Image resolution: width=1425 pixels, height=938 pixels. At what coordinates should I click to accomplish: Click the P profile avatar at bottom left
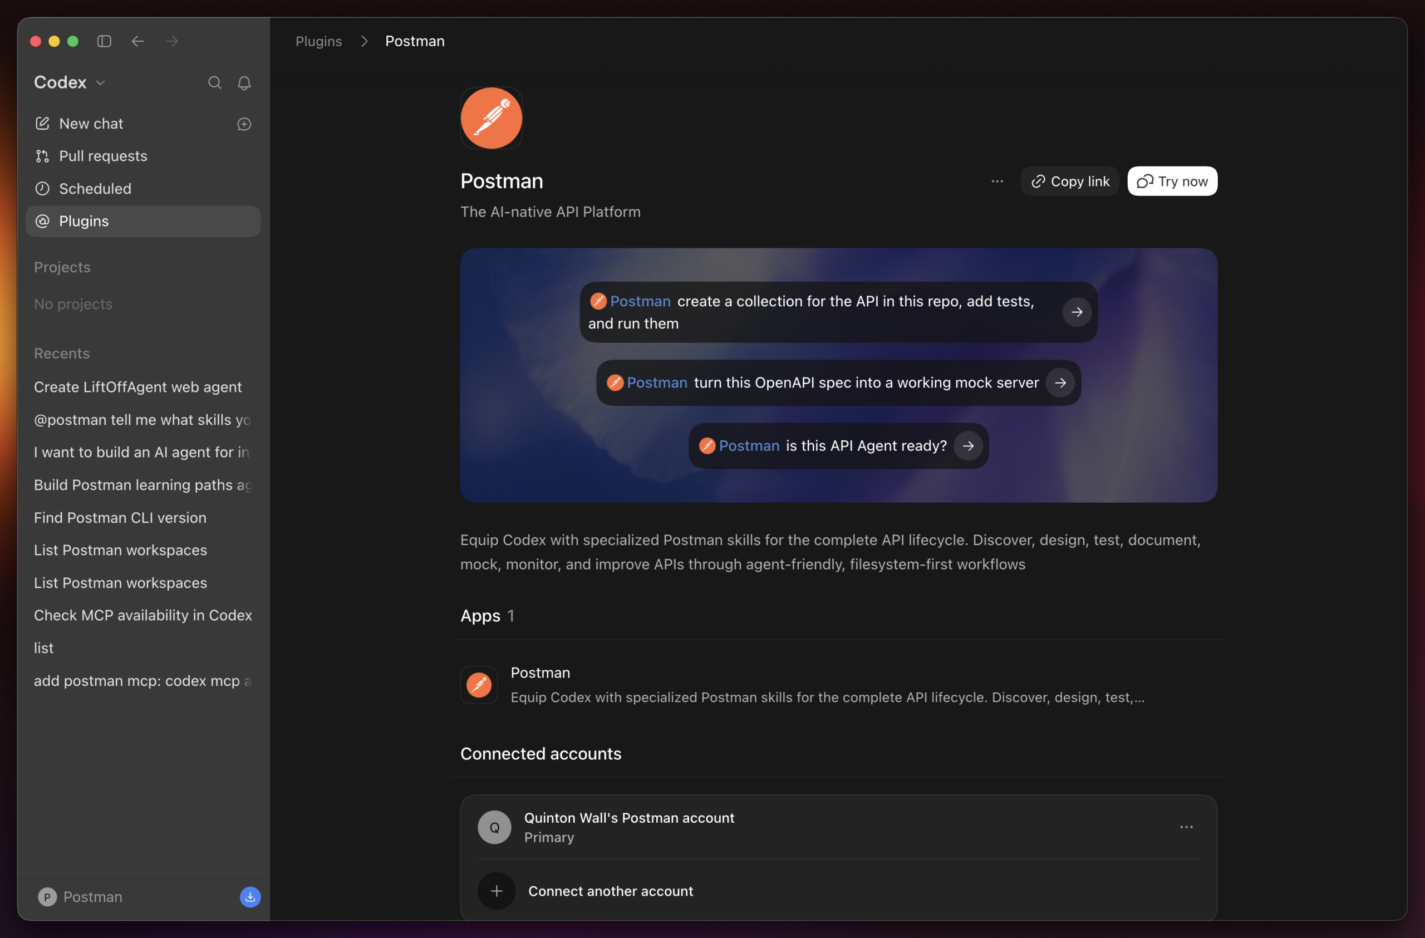[47, 897]
